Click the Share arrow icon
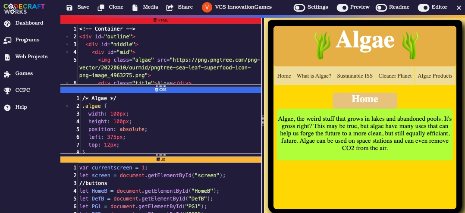 tap(170, 8)
